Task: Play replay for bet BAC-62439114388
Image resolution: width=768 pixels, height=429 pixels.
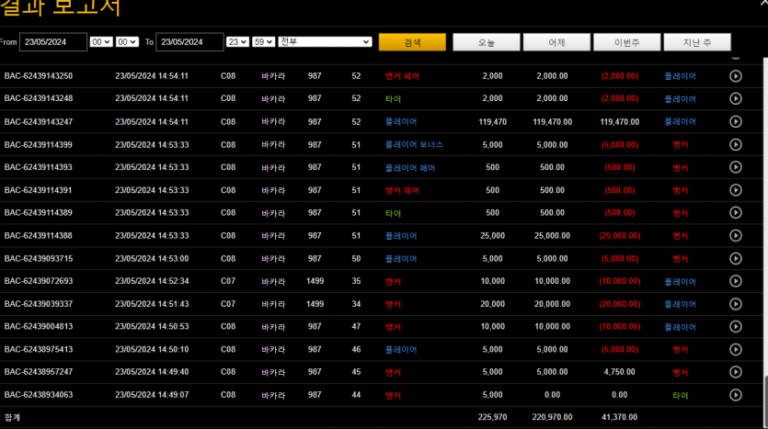Action: [x=735, y=235]
